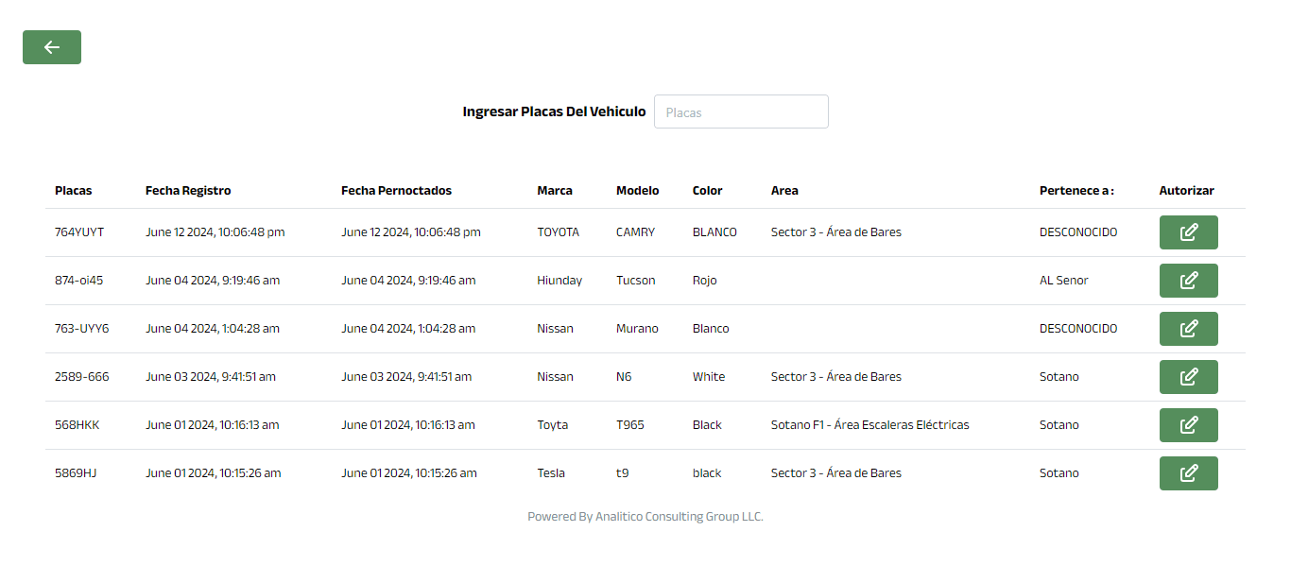
Task: Authorize the Tesla t9 with plates 5869HJ
Action: (1188, 473)
